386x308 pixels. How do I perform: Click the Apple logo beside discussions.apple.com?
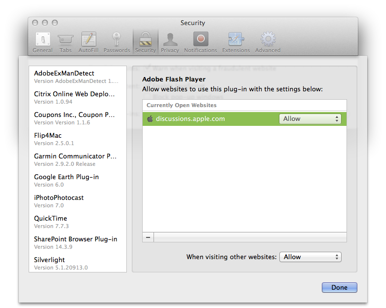pos(150,119)
